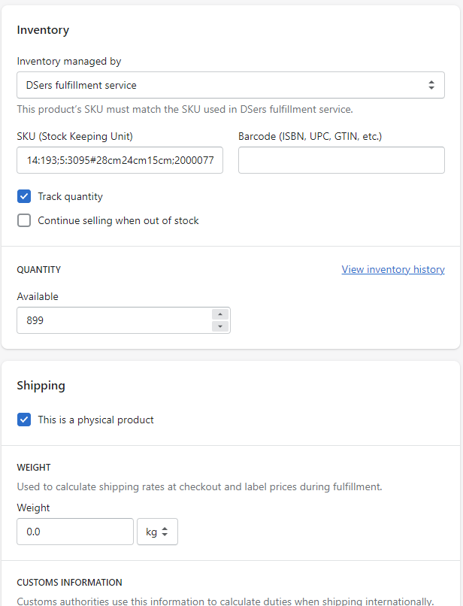Select the Available quantity field showing 899

(x=114, y=320)
